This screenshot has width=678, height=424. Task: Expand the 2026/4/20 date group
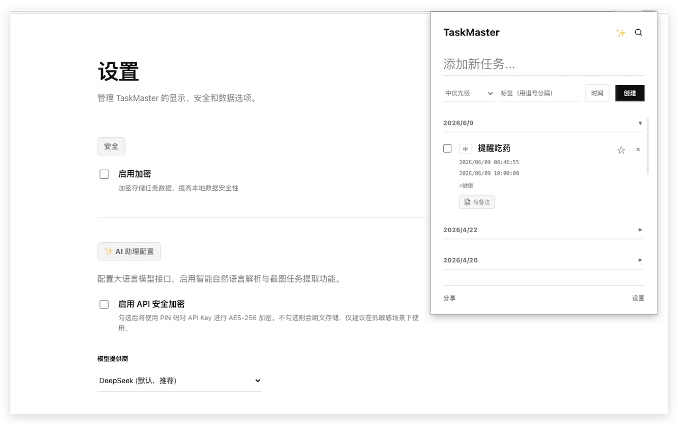click(543, 260)
